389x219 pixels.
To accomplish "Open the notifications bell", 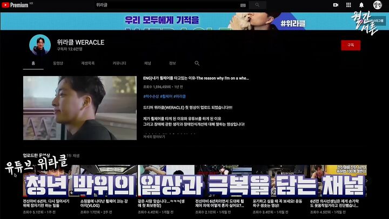I will (361, 5).
